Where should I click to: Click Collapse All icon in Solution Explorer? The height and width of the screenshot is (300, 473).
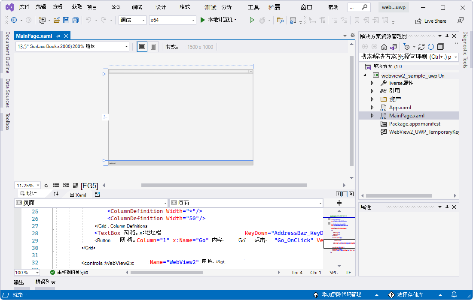click(440, 47)
